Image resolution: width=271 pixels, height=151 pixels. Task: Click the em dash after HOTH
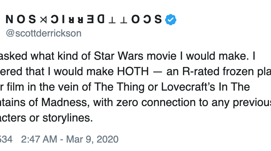(157, 72)
